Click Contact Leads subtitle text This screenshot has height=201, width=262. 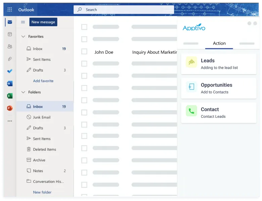click(x=213, y=116)
